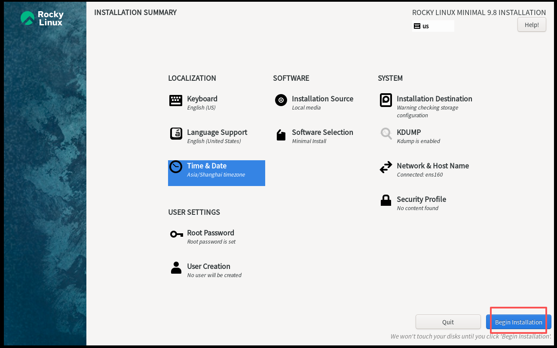Click the Root Password key icon
The width and height of the screenshot is (557, 348).
177,234
